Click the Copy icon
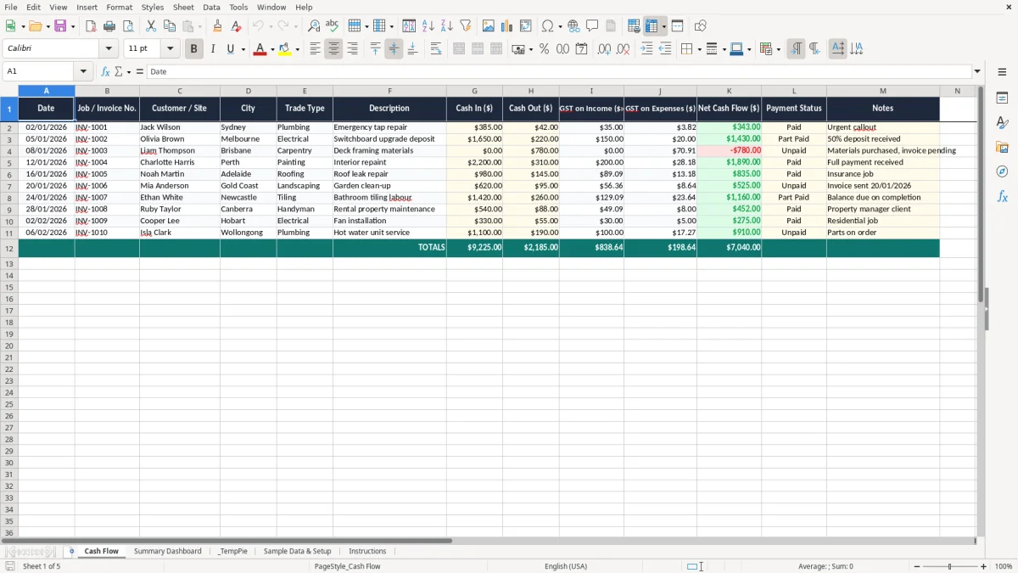This screenshot has height=573, width=1018. [x=170, y=26]
